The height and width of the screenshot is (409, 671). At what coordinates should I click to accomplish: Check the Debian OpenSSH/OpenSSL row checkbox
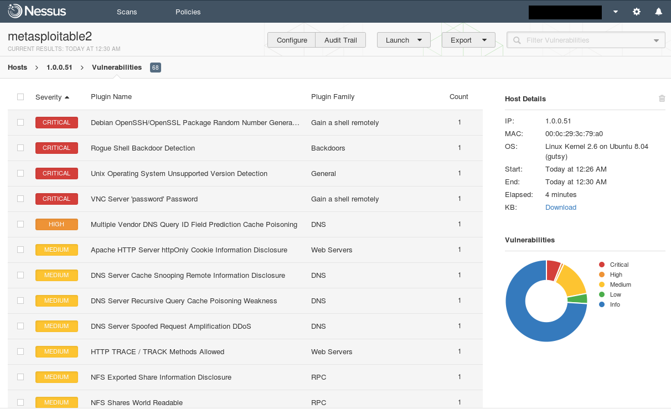[x=20, y=122]
